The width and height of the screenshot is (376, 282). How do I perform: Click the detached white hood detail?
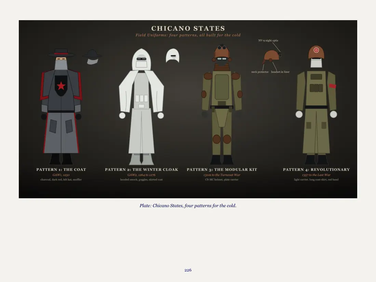173,56
